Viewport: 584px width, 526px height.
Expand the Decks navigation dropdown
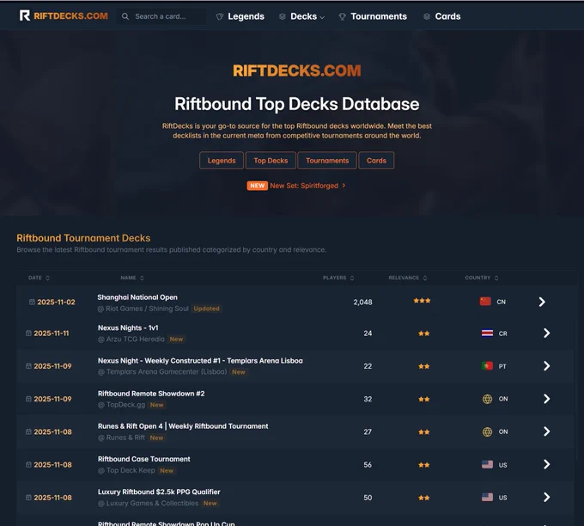pos(307,16)
